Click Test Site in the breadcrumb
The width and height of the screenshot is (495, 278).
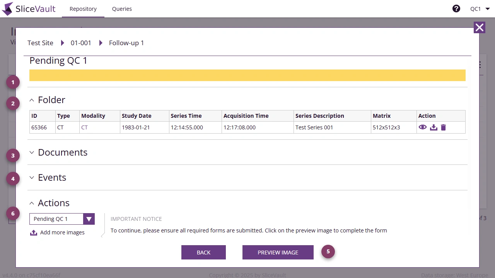pyautogui.click(x=40, y=43)
